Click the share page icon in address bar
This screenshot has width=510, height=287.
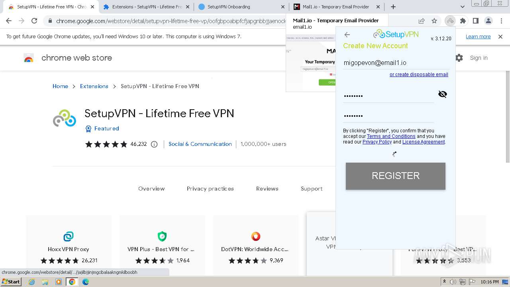point(422,21)
